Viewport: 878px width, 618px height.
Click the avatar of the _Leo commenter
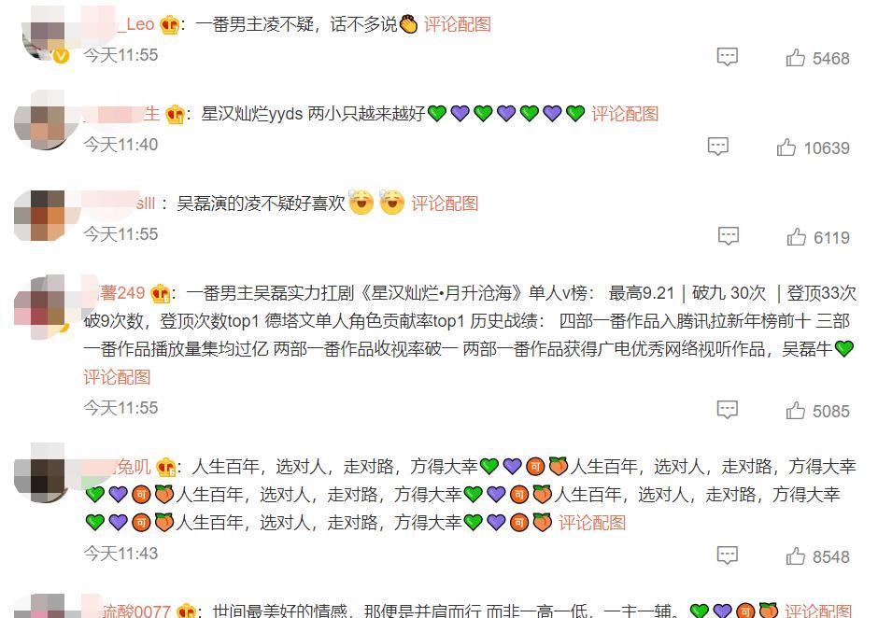click(45, 34)
